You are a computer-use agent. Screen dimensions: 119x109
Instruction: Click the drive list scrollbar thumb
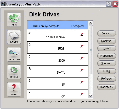click(91, 50)
